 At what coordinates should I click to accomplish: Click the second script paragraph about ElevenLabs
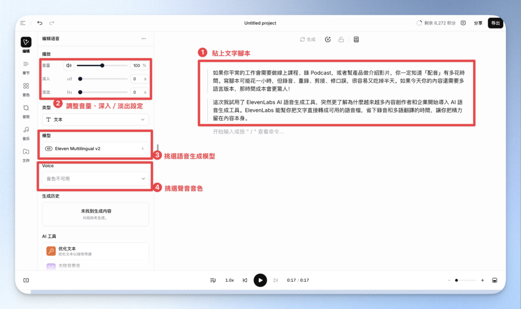coord(338,110)
